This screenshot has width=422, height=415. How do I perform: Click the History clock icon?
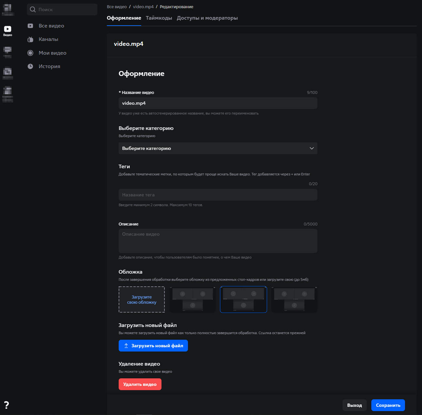pyautogui.click(x=30, y=66)
